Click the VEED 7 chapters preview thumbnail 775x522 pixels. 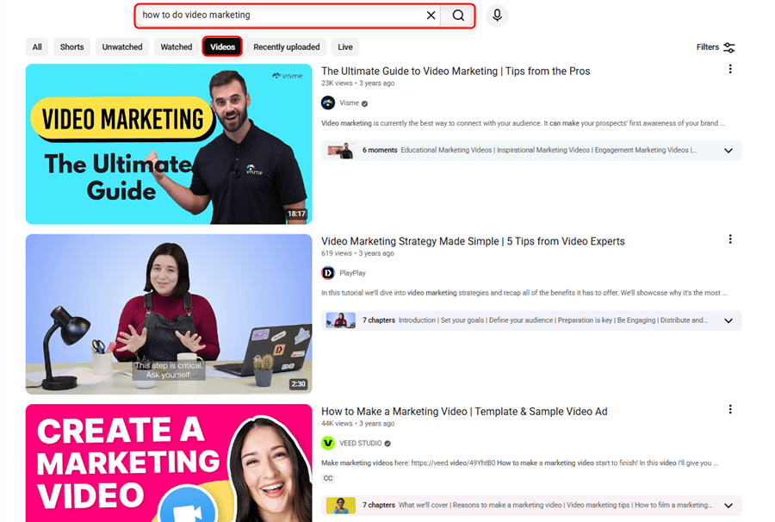tap(340, 505)
